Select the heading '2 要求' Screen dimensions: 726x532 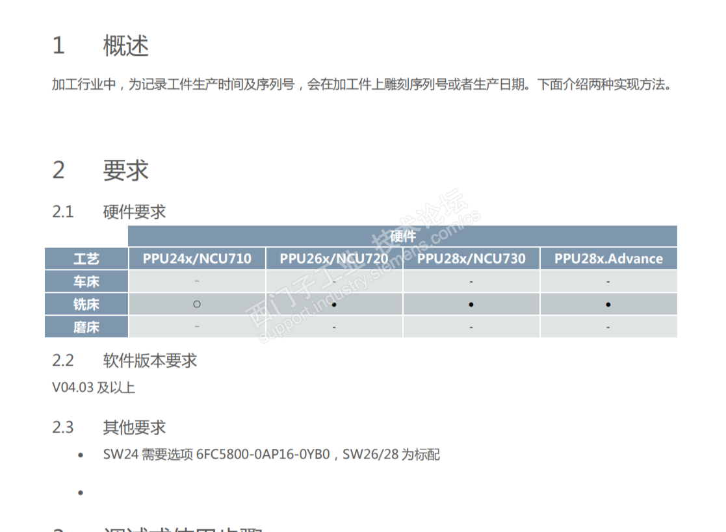point(101,170)
